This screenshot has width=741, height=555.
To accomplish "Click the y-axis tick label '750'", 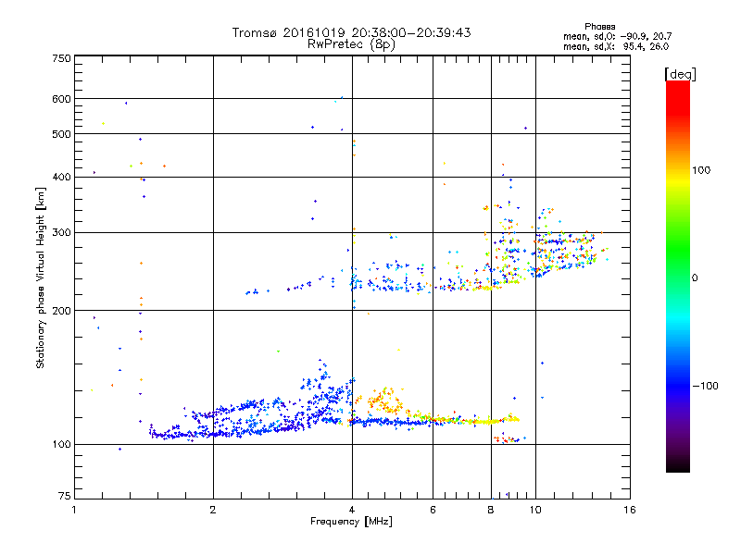I will (61, 58).
